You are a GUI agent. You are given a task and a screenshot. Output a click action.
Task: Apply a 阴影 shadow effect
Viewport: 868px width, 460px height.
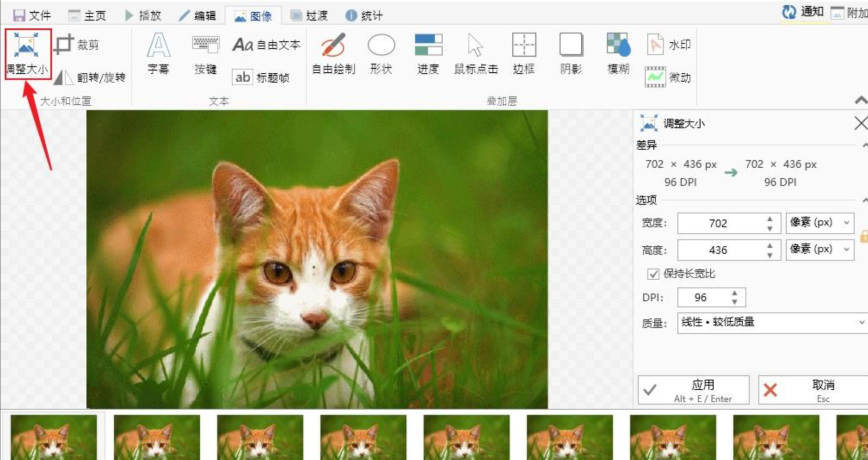click(x=571, y=54)
